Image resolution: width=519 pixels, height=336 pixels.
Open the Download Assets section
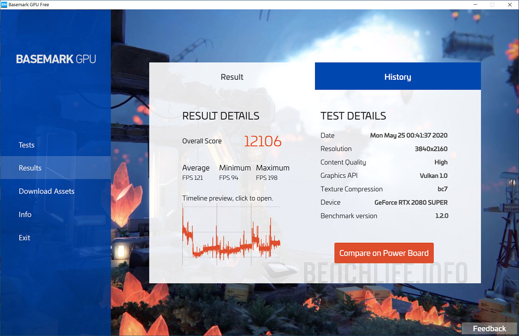pyautogui.click(x=46, y=191)
